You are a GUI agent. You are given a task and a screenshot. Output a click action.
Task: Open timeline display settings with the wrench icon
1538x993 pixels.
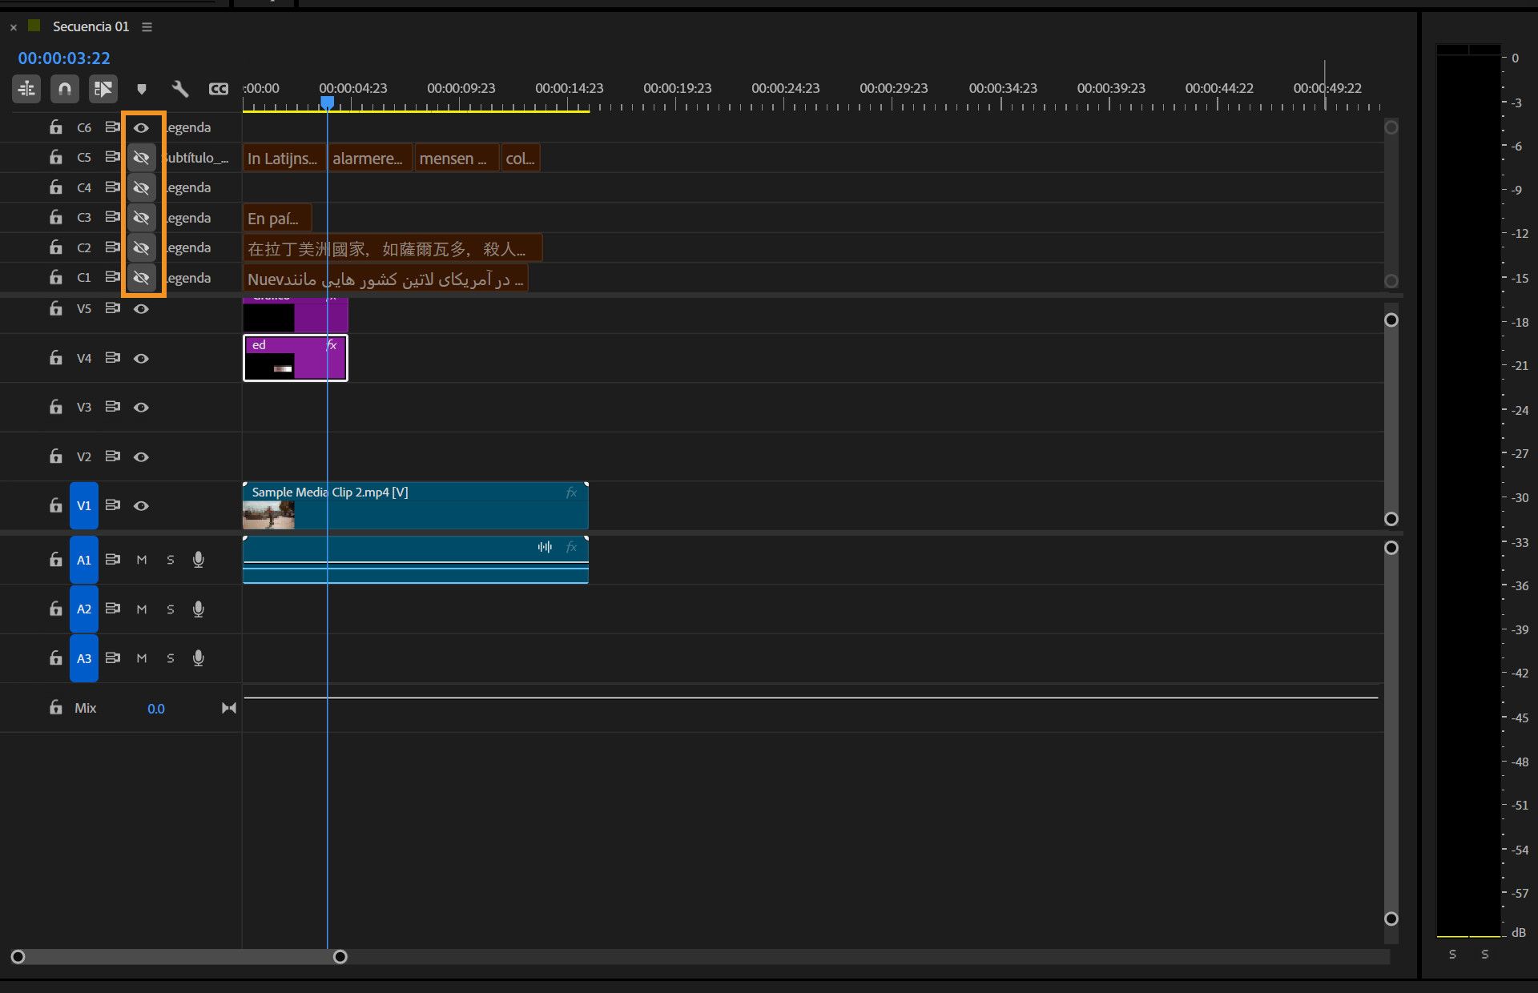pos(180,89)
